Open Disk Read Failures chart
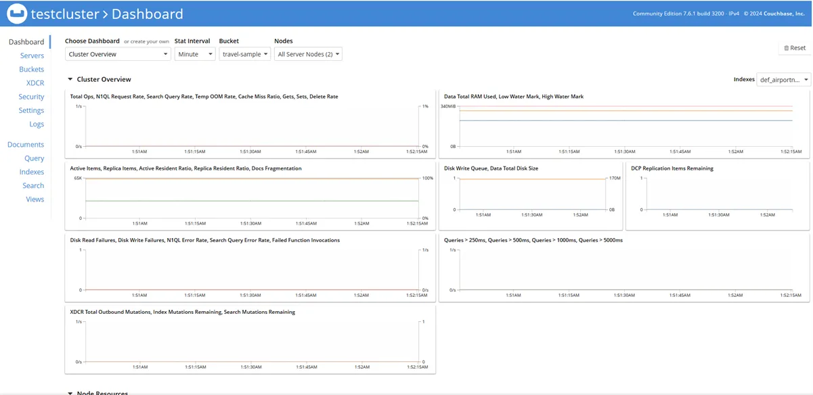The height and width of the screenshot is (395, 813). [250, 266]
